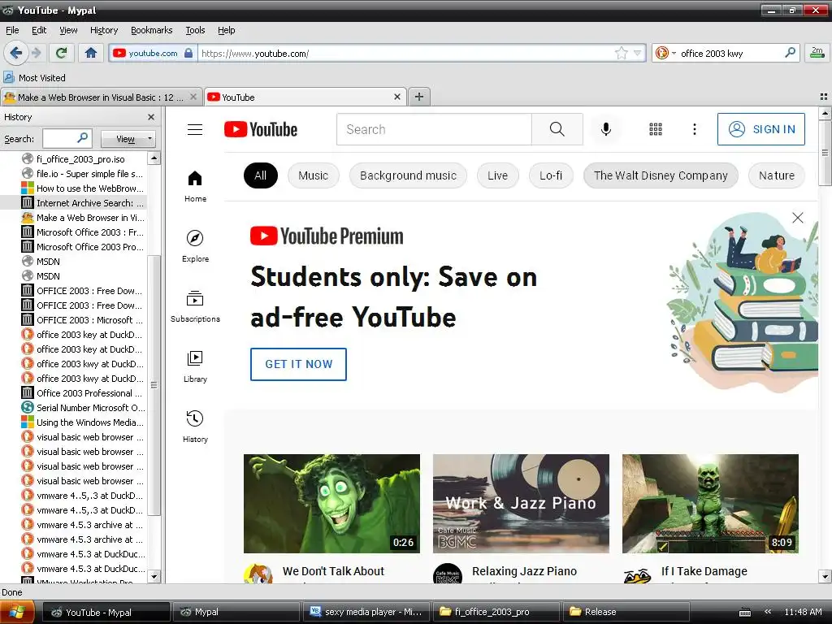Click the voice search microphone icon

coord(605,129)
